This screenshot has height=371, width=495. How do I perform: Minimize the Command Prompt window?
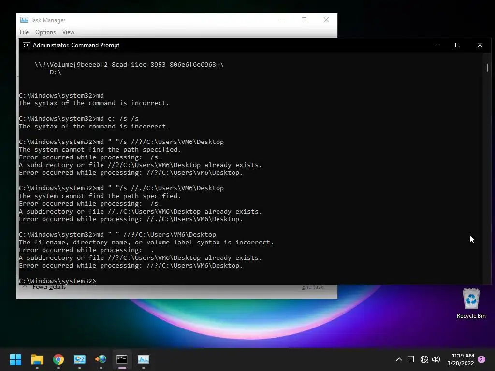436,45
